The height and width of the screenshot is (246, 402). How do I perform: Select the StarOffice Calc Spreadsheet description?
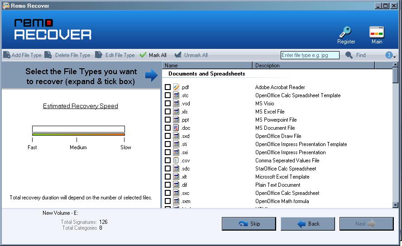coord(286,168)
